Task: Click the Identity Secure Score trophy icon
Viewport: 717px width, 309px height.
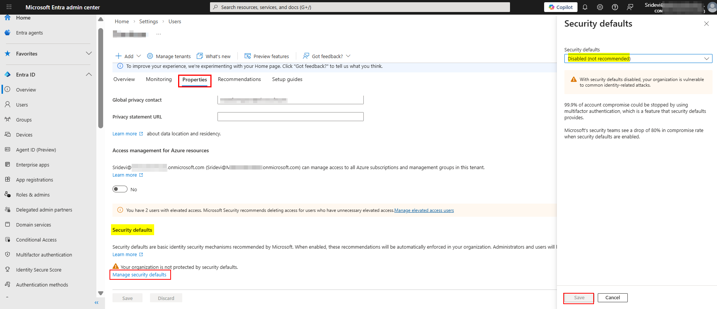Action: [7, 270]
